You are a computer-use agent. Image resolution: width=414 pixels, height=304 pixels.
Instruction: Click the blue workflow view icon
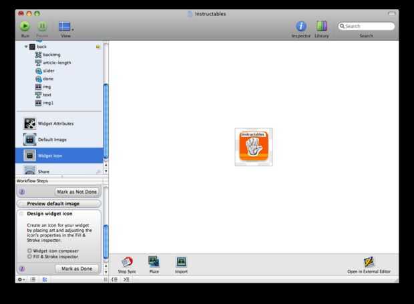pyautogui.click(x=45, y=279)
